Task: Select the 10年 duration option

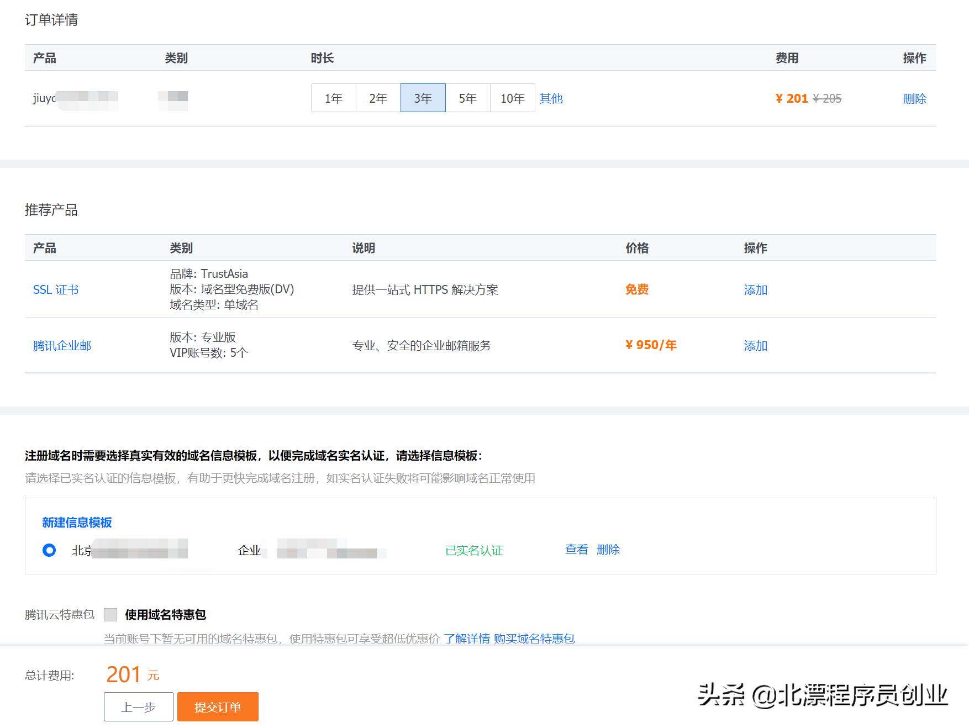Action: click(x=512, y=98)
